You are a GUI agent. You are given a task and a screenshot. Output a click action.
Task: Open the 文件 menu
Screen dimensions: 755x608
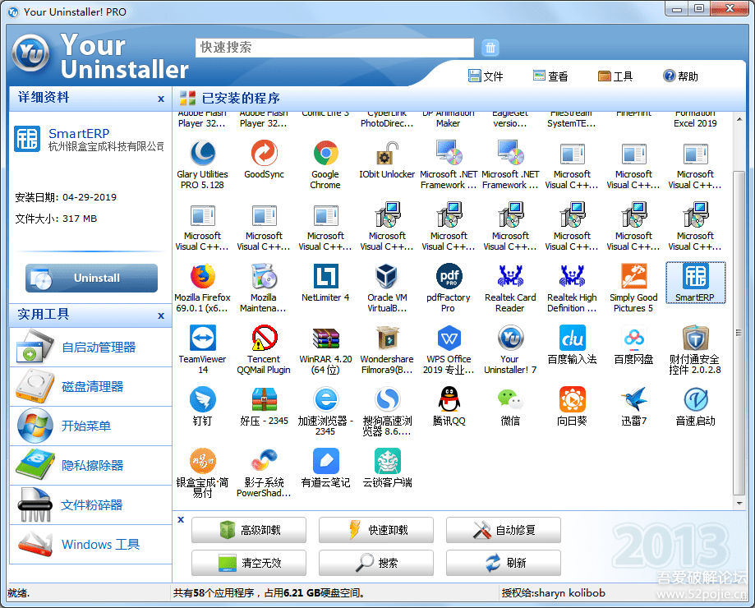[x=486, y=76]
